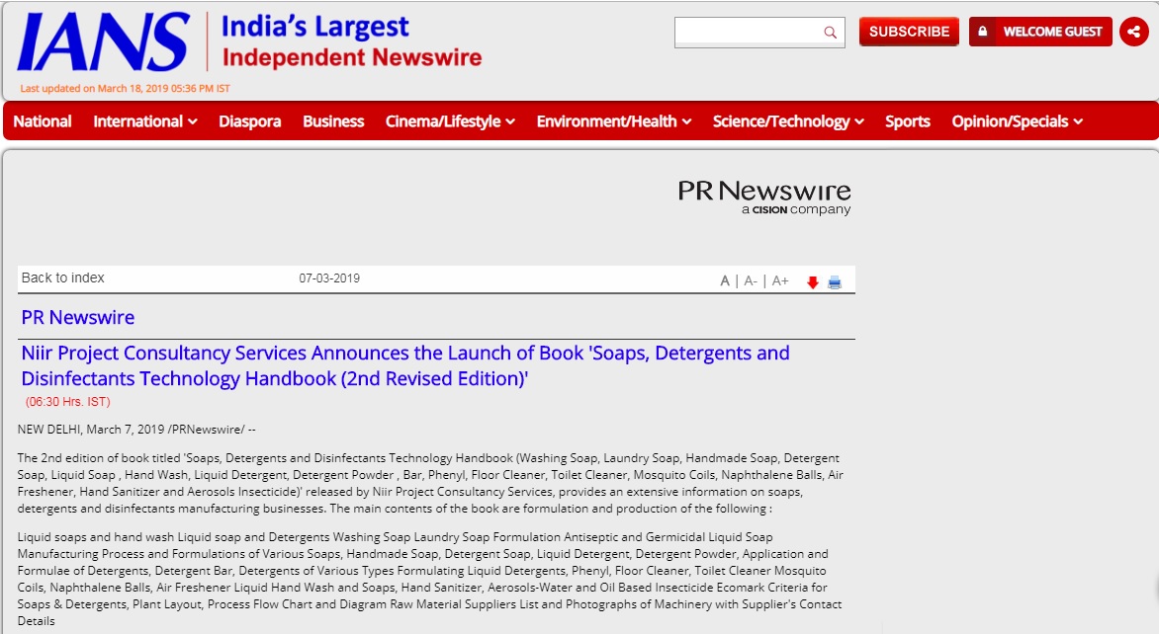
Task: Reset font size with the A button
Action: [x=724, y=280]
